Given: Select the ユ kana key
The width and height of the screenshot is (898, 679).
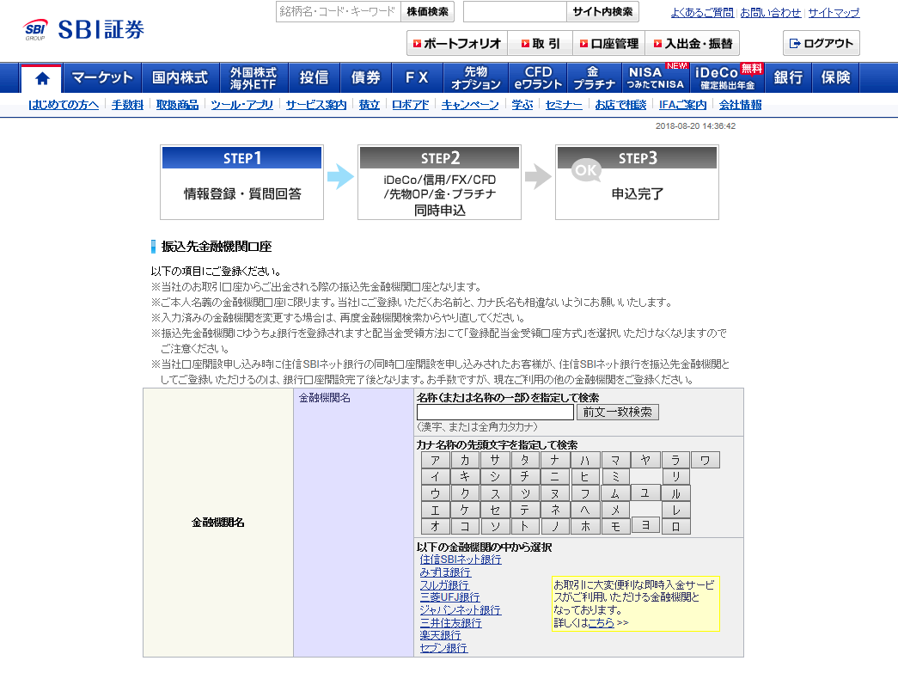Looking at the screenshot, I should (644, 492).
